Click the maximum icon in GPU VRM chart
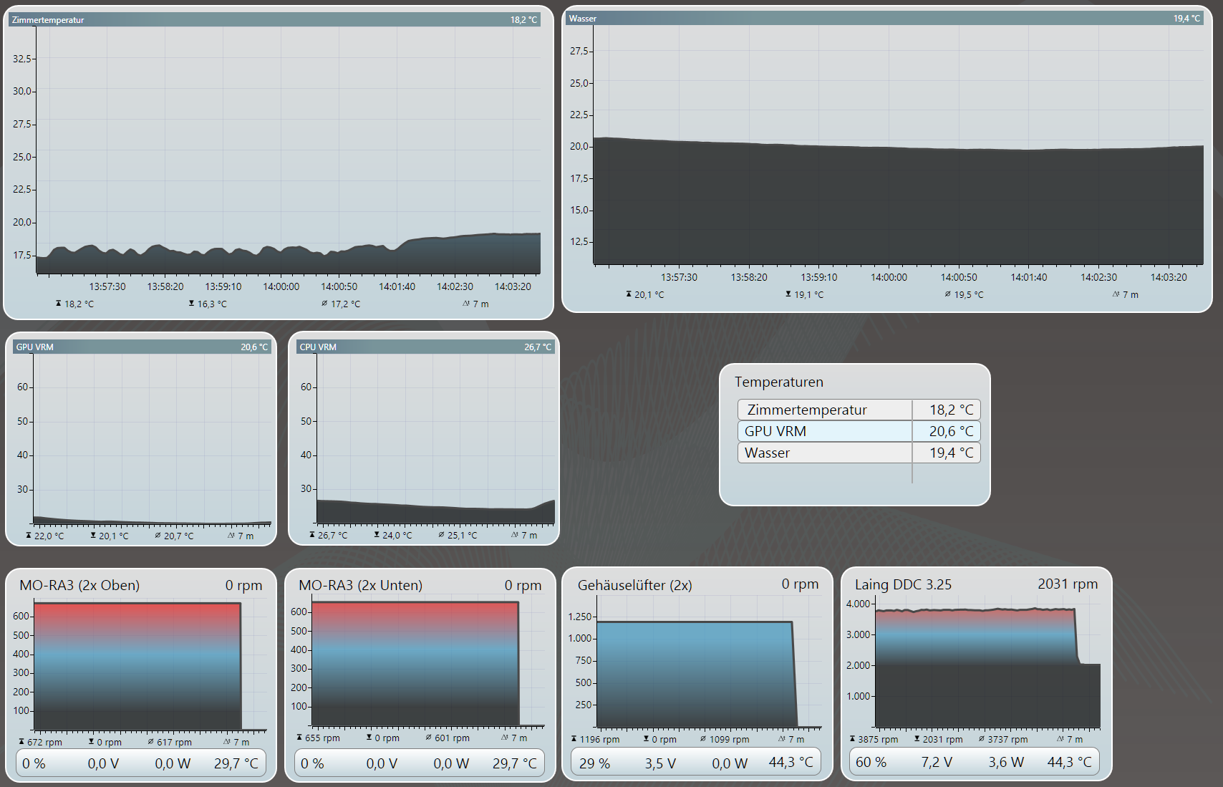The image size is (1223, 787). click(x=29, y=536)
